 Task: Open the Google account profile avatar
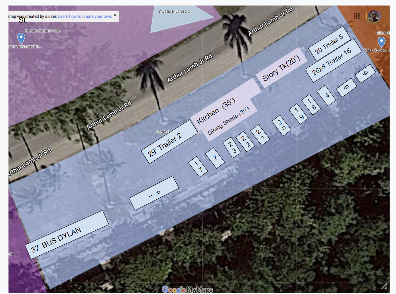pos(373,16)
